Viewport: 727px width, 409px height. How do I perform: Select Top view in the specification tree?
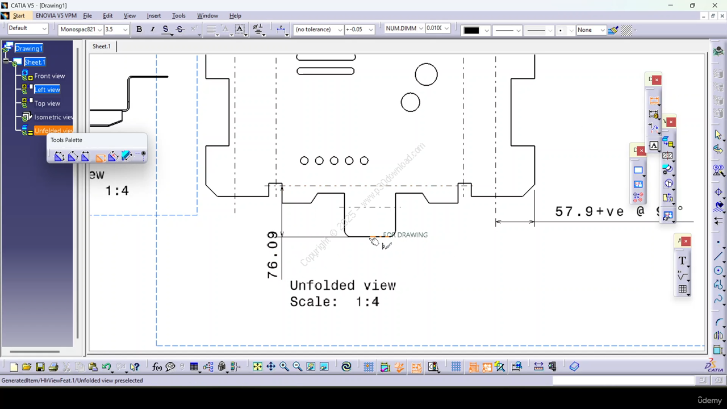[47, 103]
